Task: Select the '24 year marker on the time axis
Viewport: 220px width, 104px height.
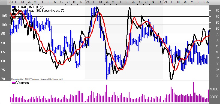Action: click(11, 2)
